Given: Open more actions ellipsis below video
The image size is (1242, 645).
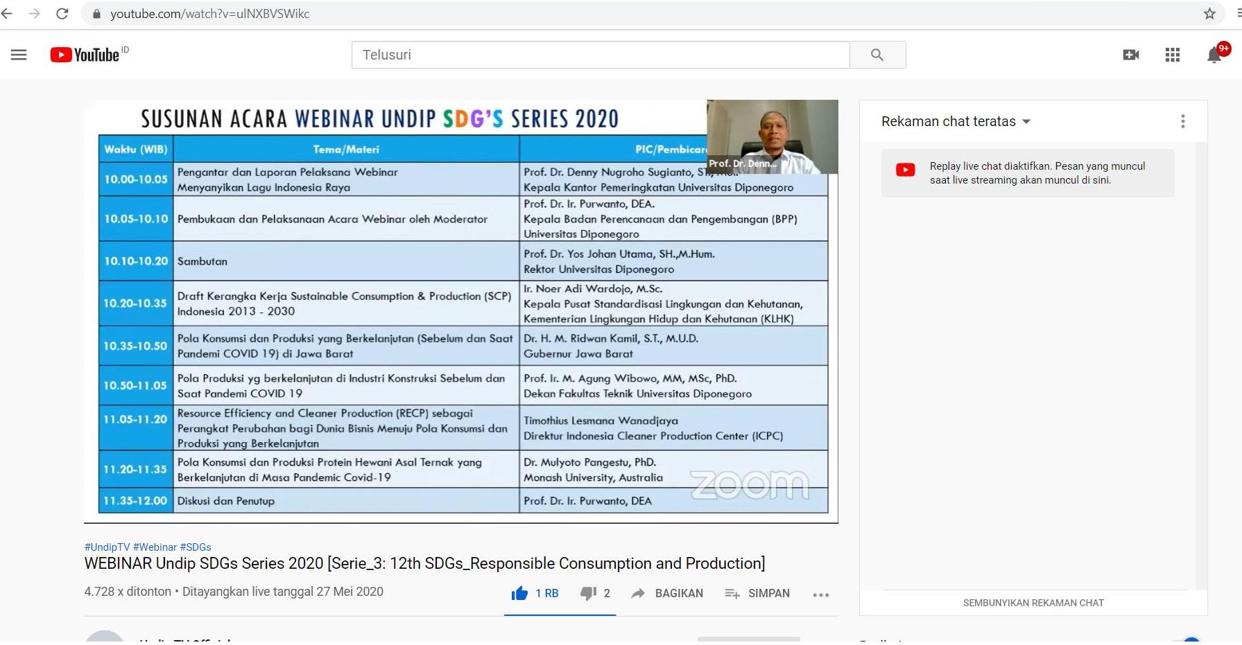Looking at the screenshot, I should 820,594.
